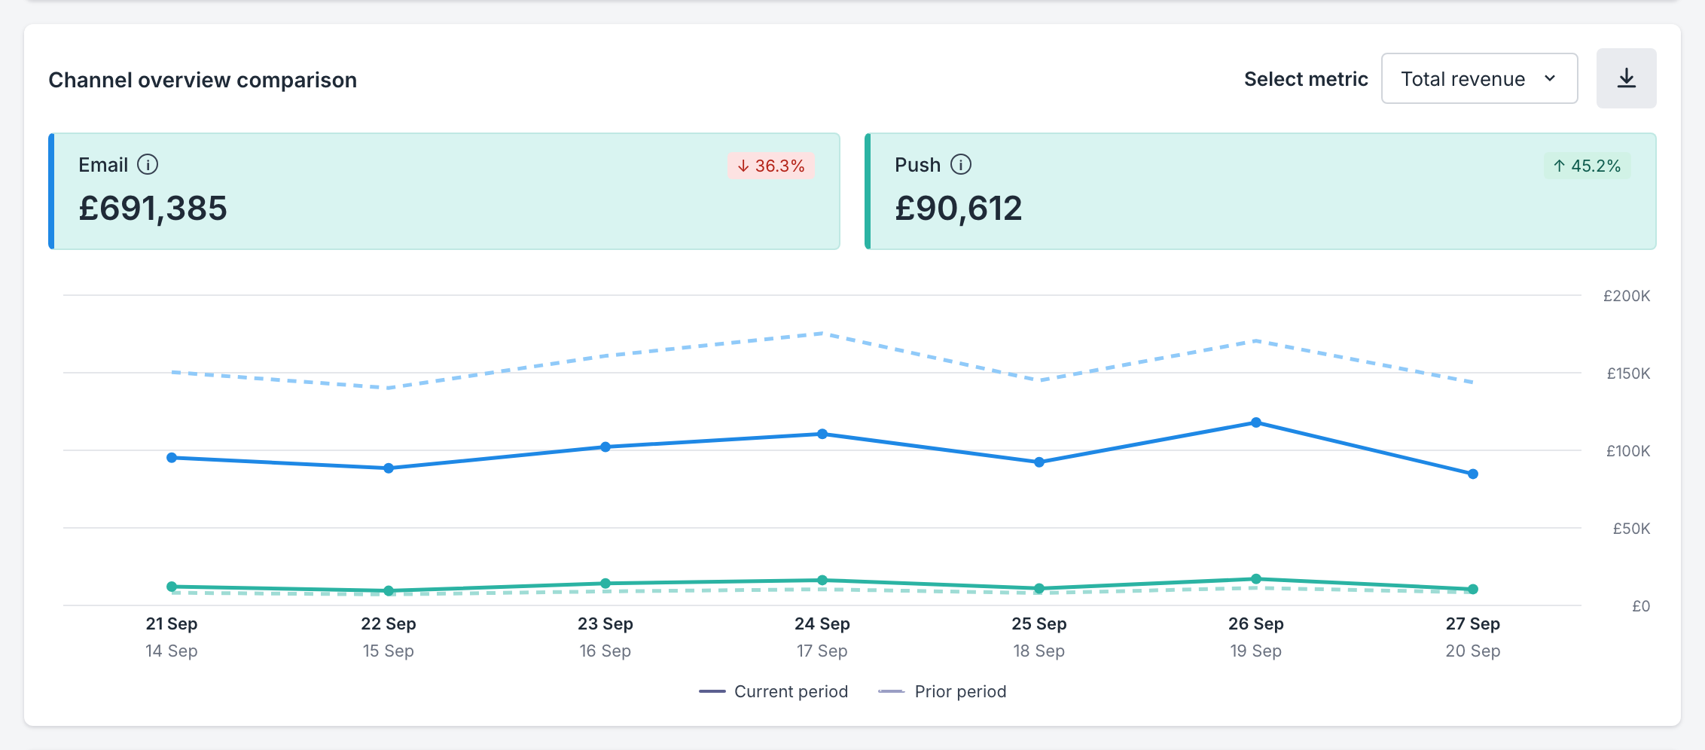Click the £200K axis label
Screen dimensions: 1705x750
pyautogui.click(x=1627, y=296)
